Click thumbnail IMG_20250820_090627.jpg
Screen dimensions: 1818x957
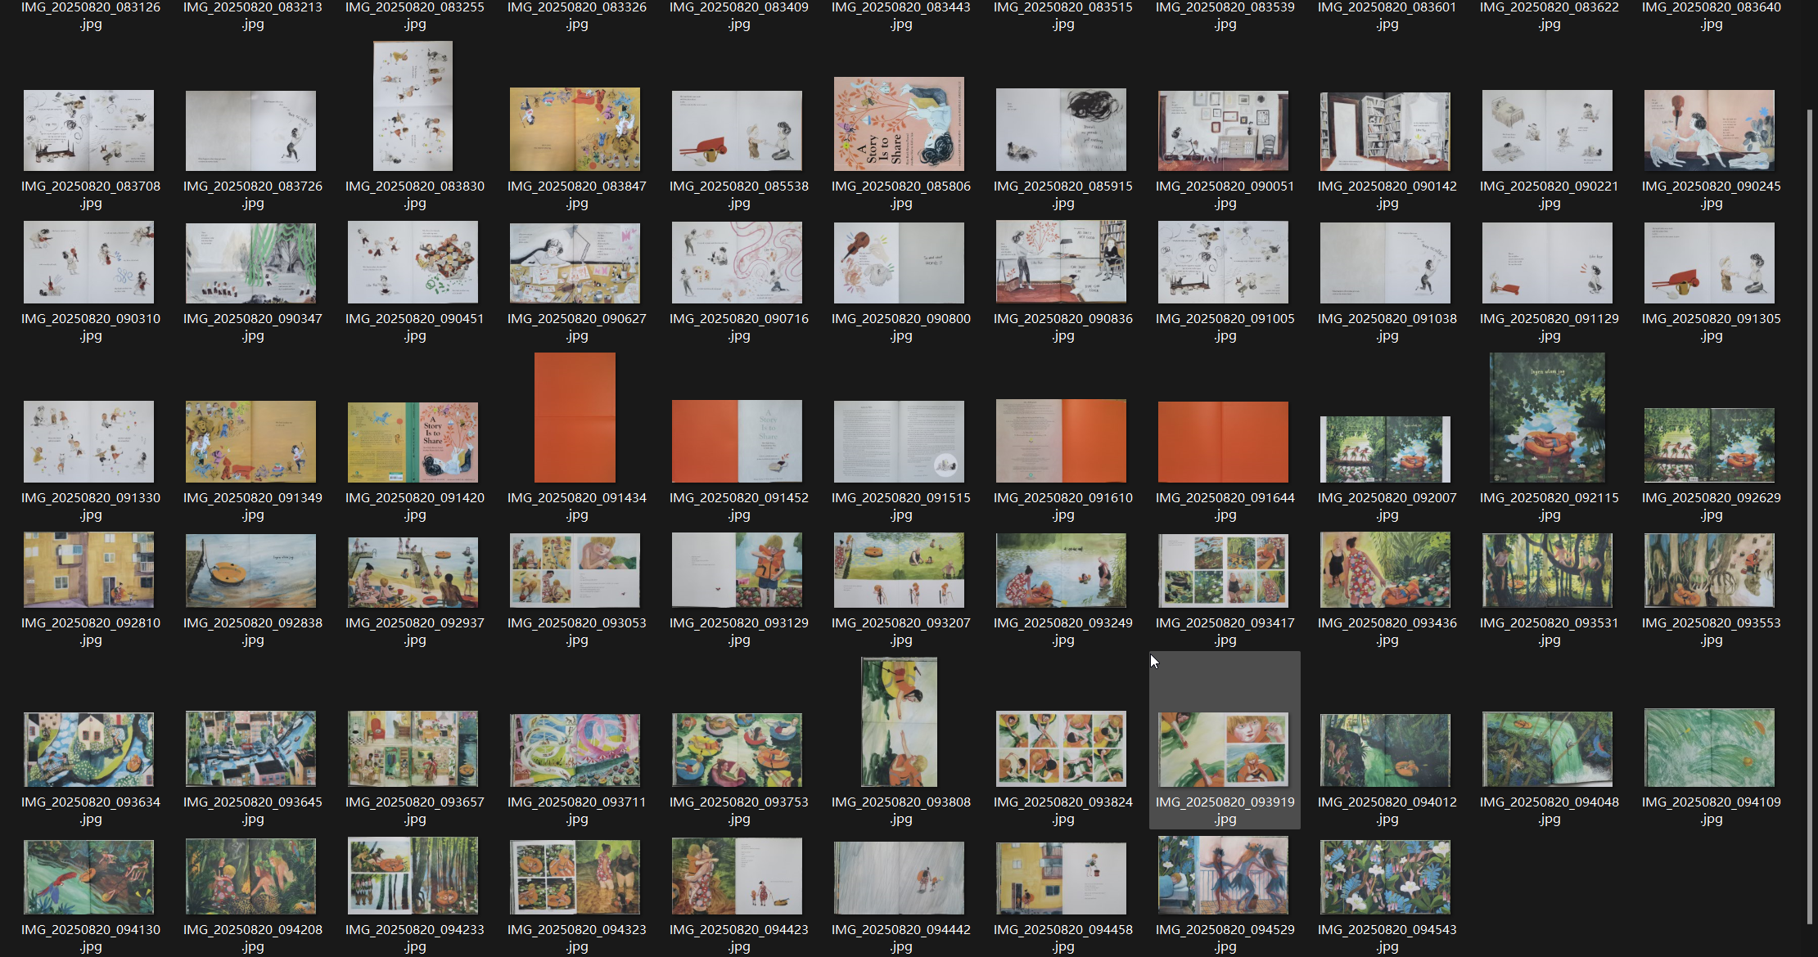click(x=575, y=263)
